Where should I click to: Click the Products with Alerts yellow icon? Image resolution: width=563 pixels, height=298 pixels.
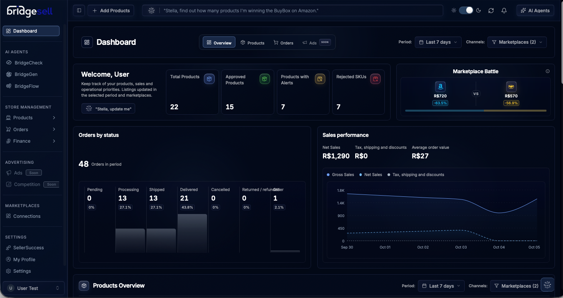coord(320,79)
